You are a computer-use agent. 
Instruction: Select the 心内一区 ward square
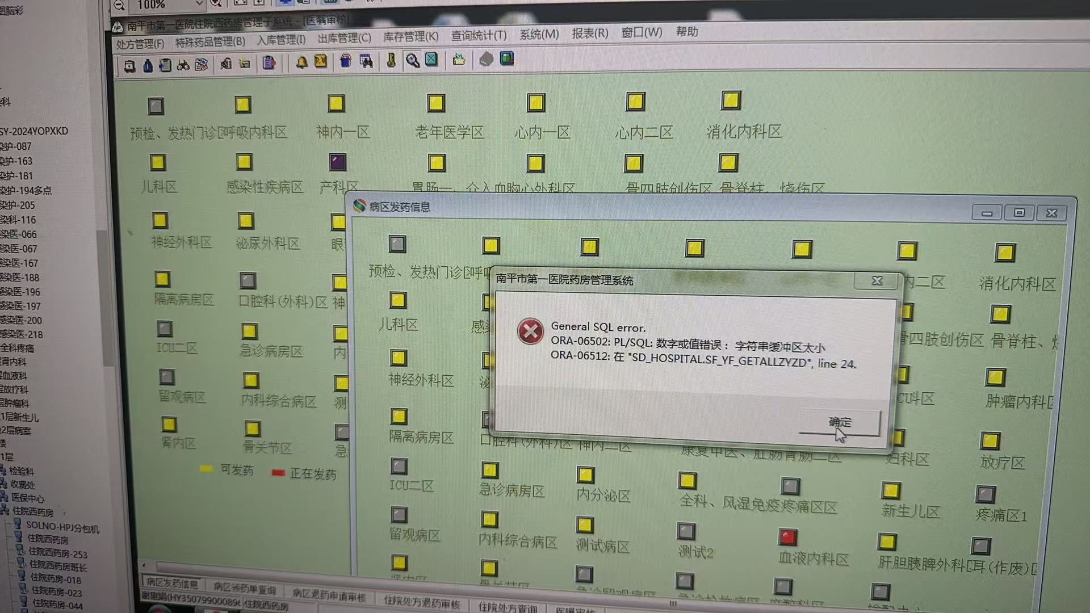click(535, 103)
